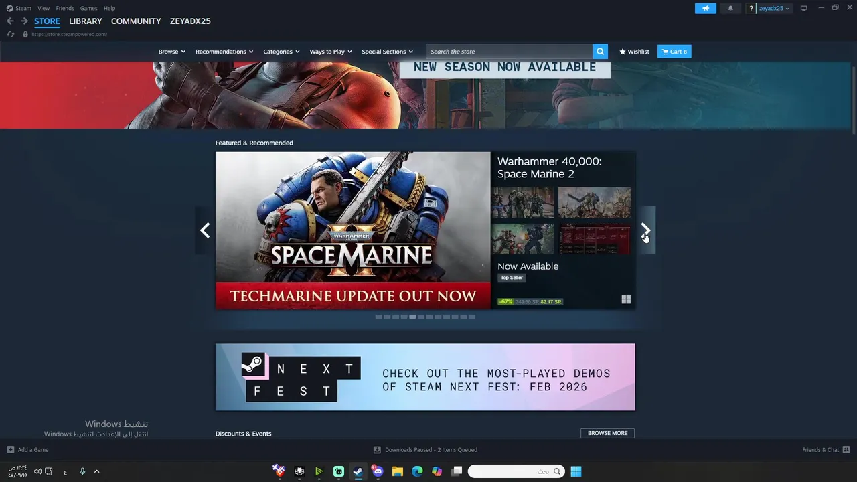Open Friends & Chat at bottom right
This screenshot has width=857, height=482.
(826, 450)
